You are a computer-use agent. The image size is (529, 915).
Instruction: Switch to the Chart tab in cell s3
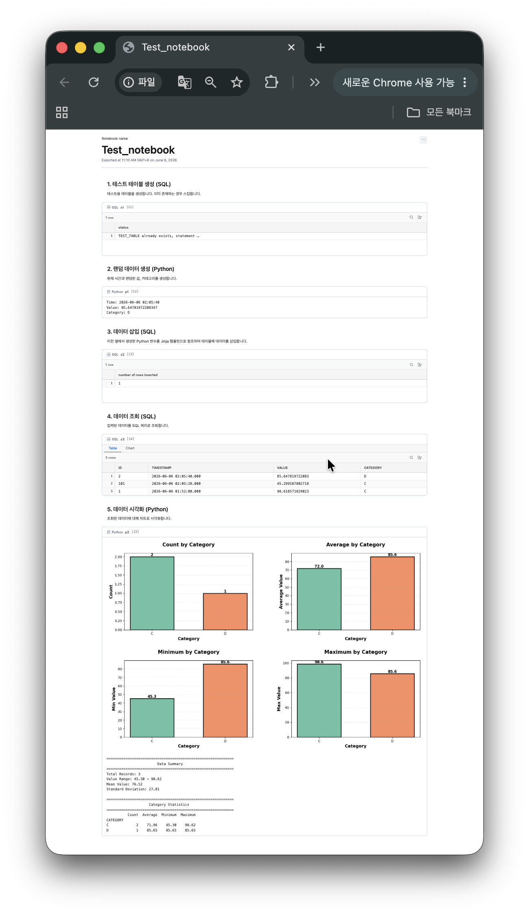[130, 448]
